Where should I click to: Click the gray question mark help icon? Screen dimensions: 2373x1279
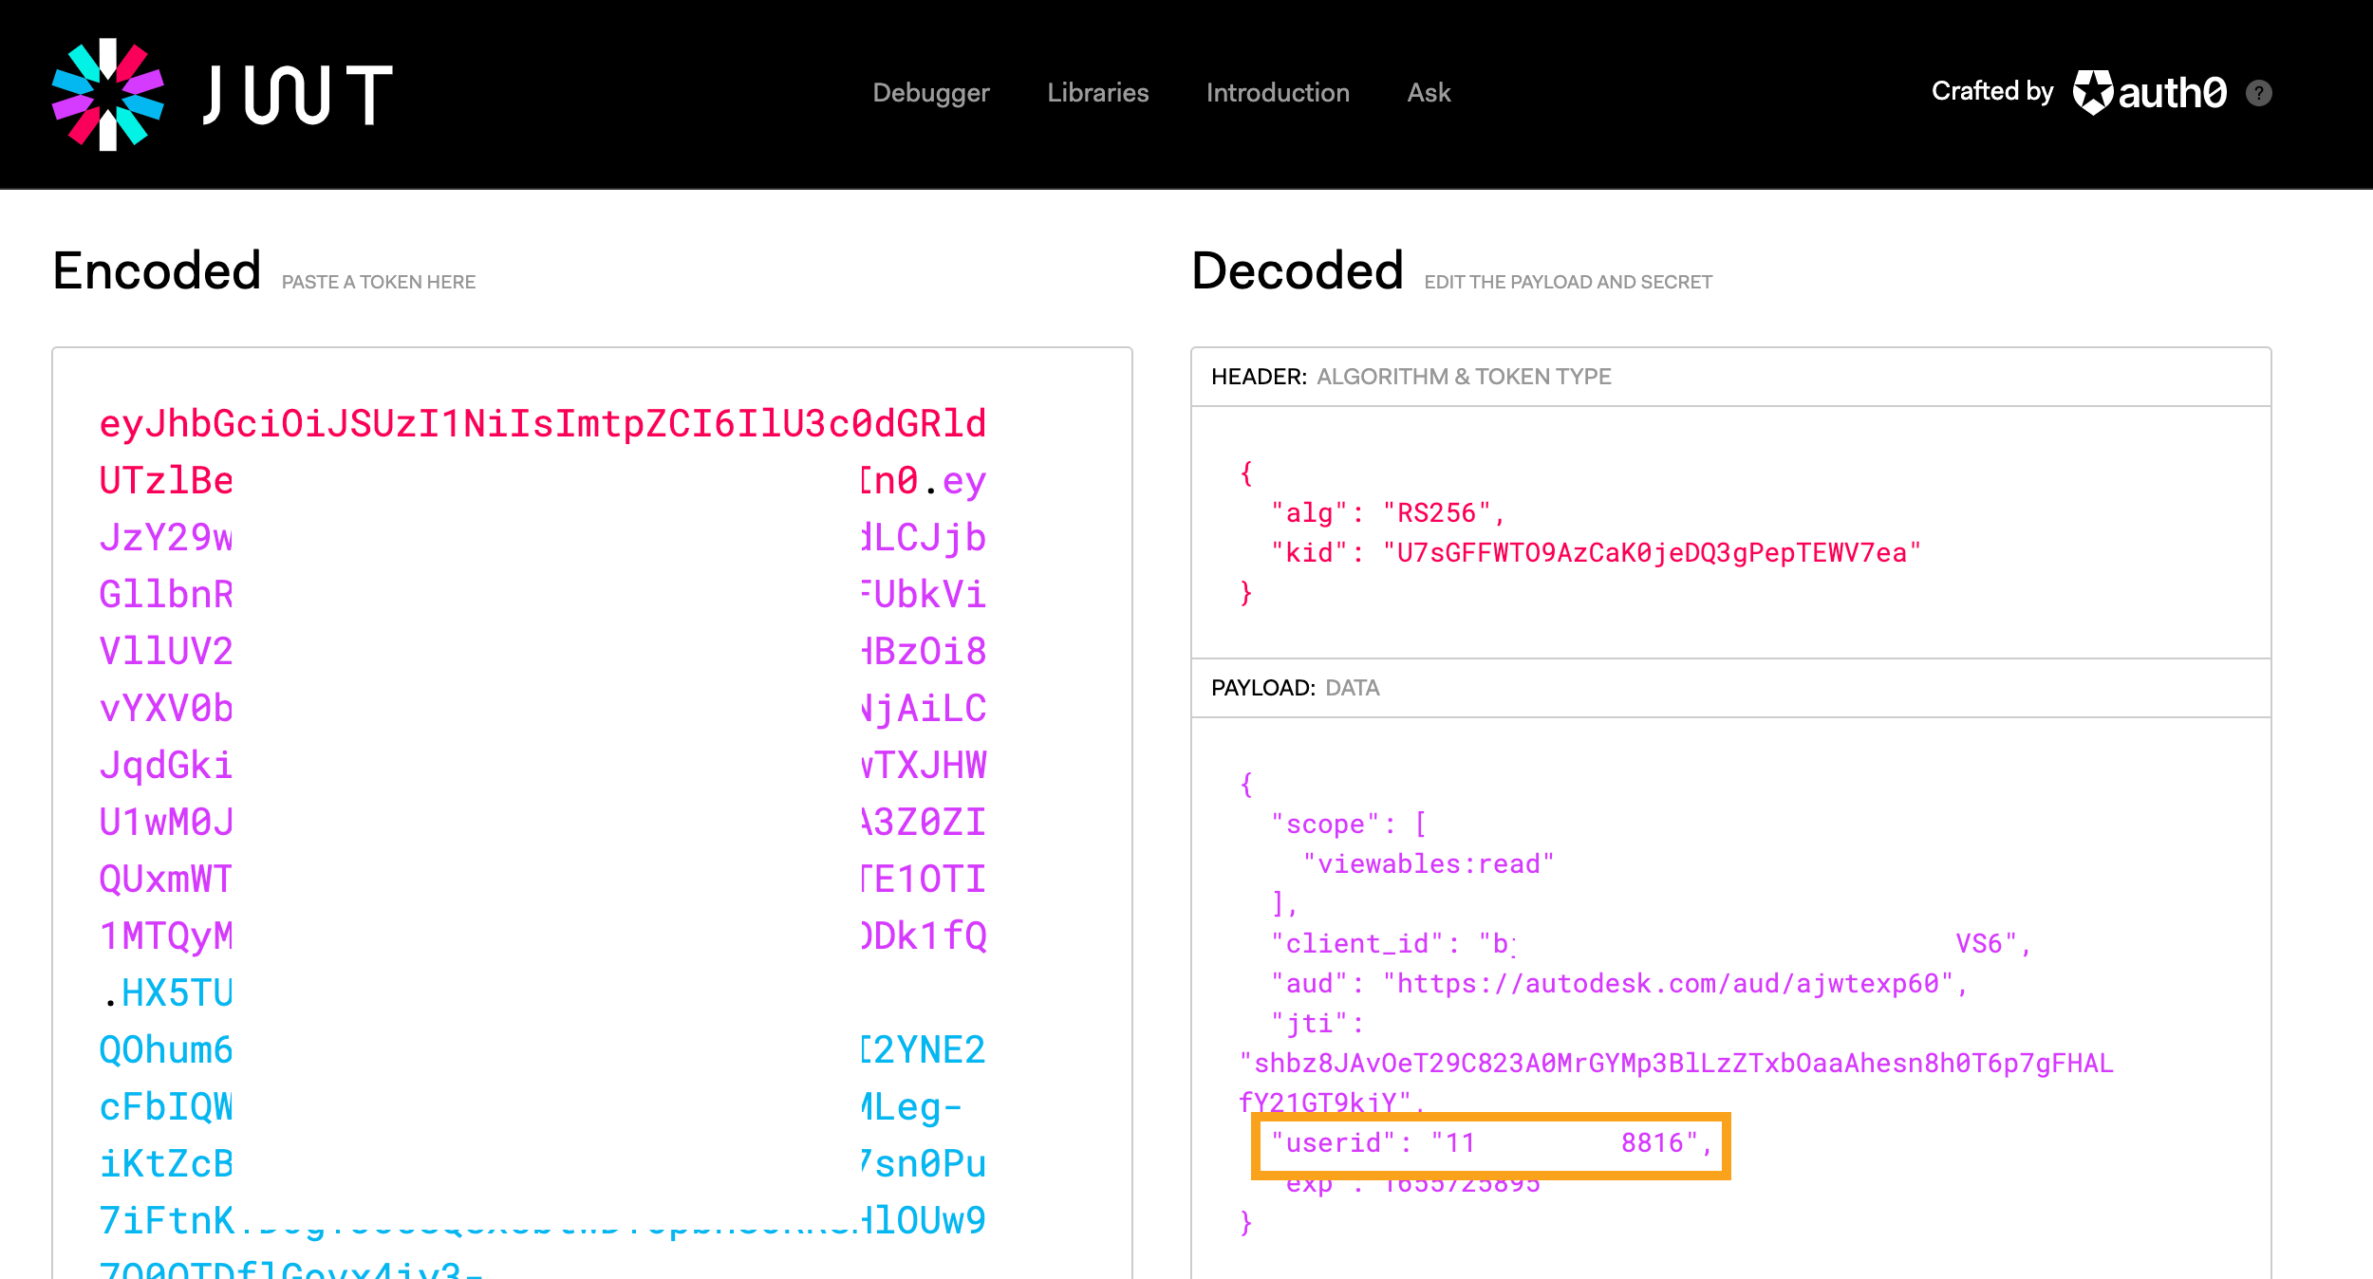tap(2258, 93)
